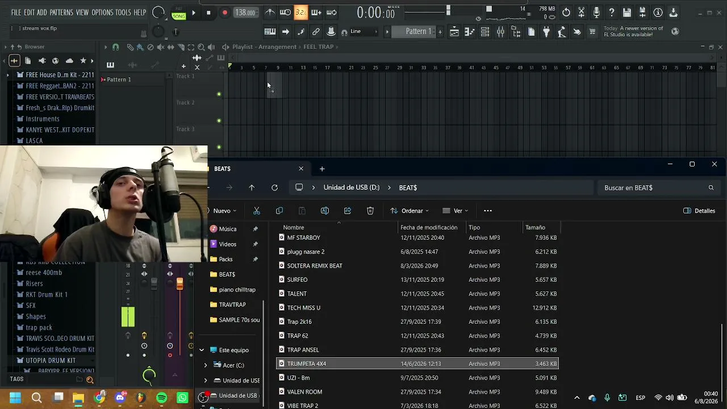Open the TOOLS menu
The width and height of the screenshot is (727, 409).
coord(123,12)
